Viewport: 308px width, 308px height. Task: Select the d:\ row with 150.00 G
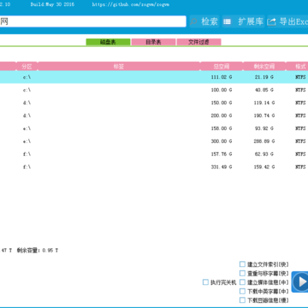[x=154, y=103]
